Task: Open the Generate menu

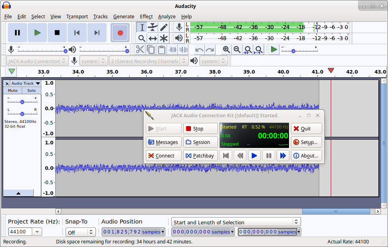Action: click(124, 17)
